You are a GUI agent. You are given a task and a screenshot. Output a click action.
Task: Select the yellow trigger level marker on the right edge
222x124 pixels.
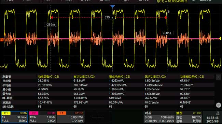click(x=220, y=38)
